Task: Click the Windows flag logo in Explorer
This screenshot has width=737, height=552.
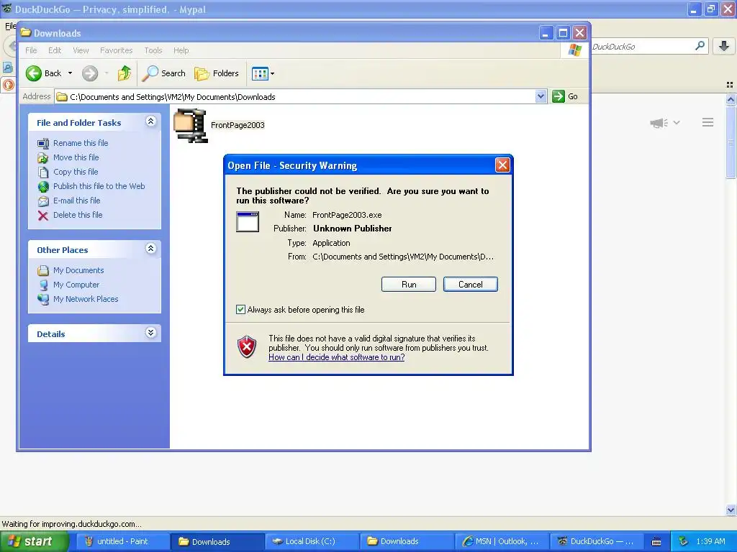Action: click(574, 50)
